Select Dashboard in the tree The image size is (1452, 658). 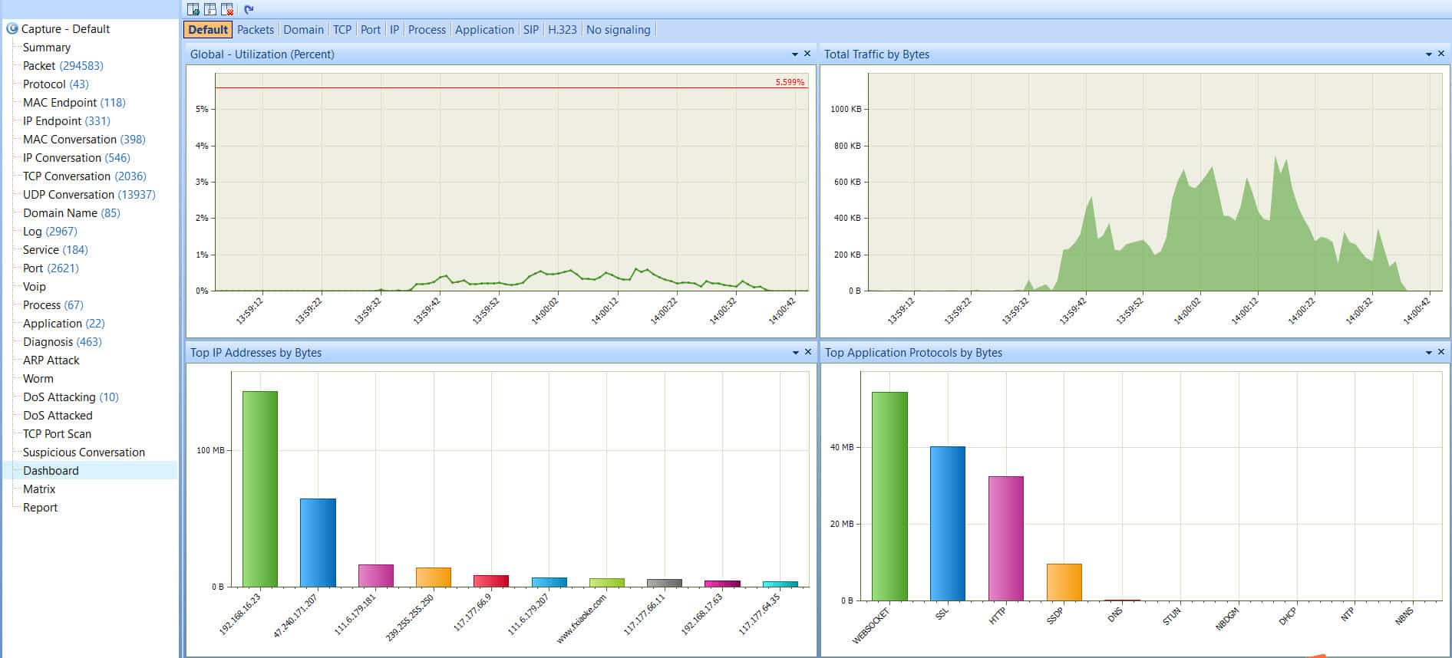(51, 471)
